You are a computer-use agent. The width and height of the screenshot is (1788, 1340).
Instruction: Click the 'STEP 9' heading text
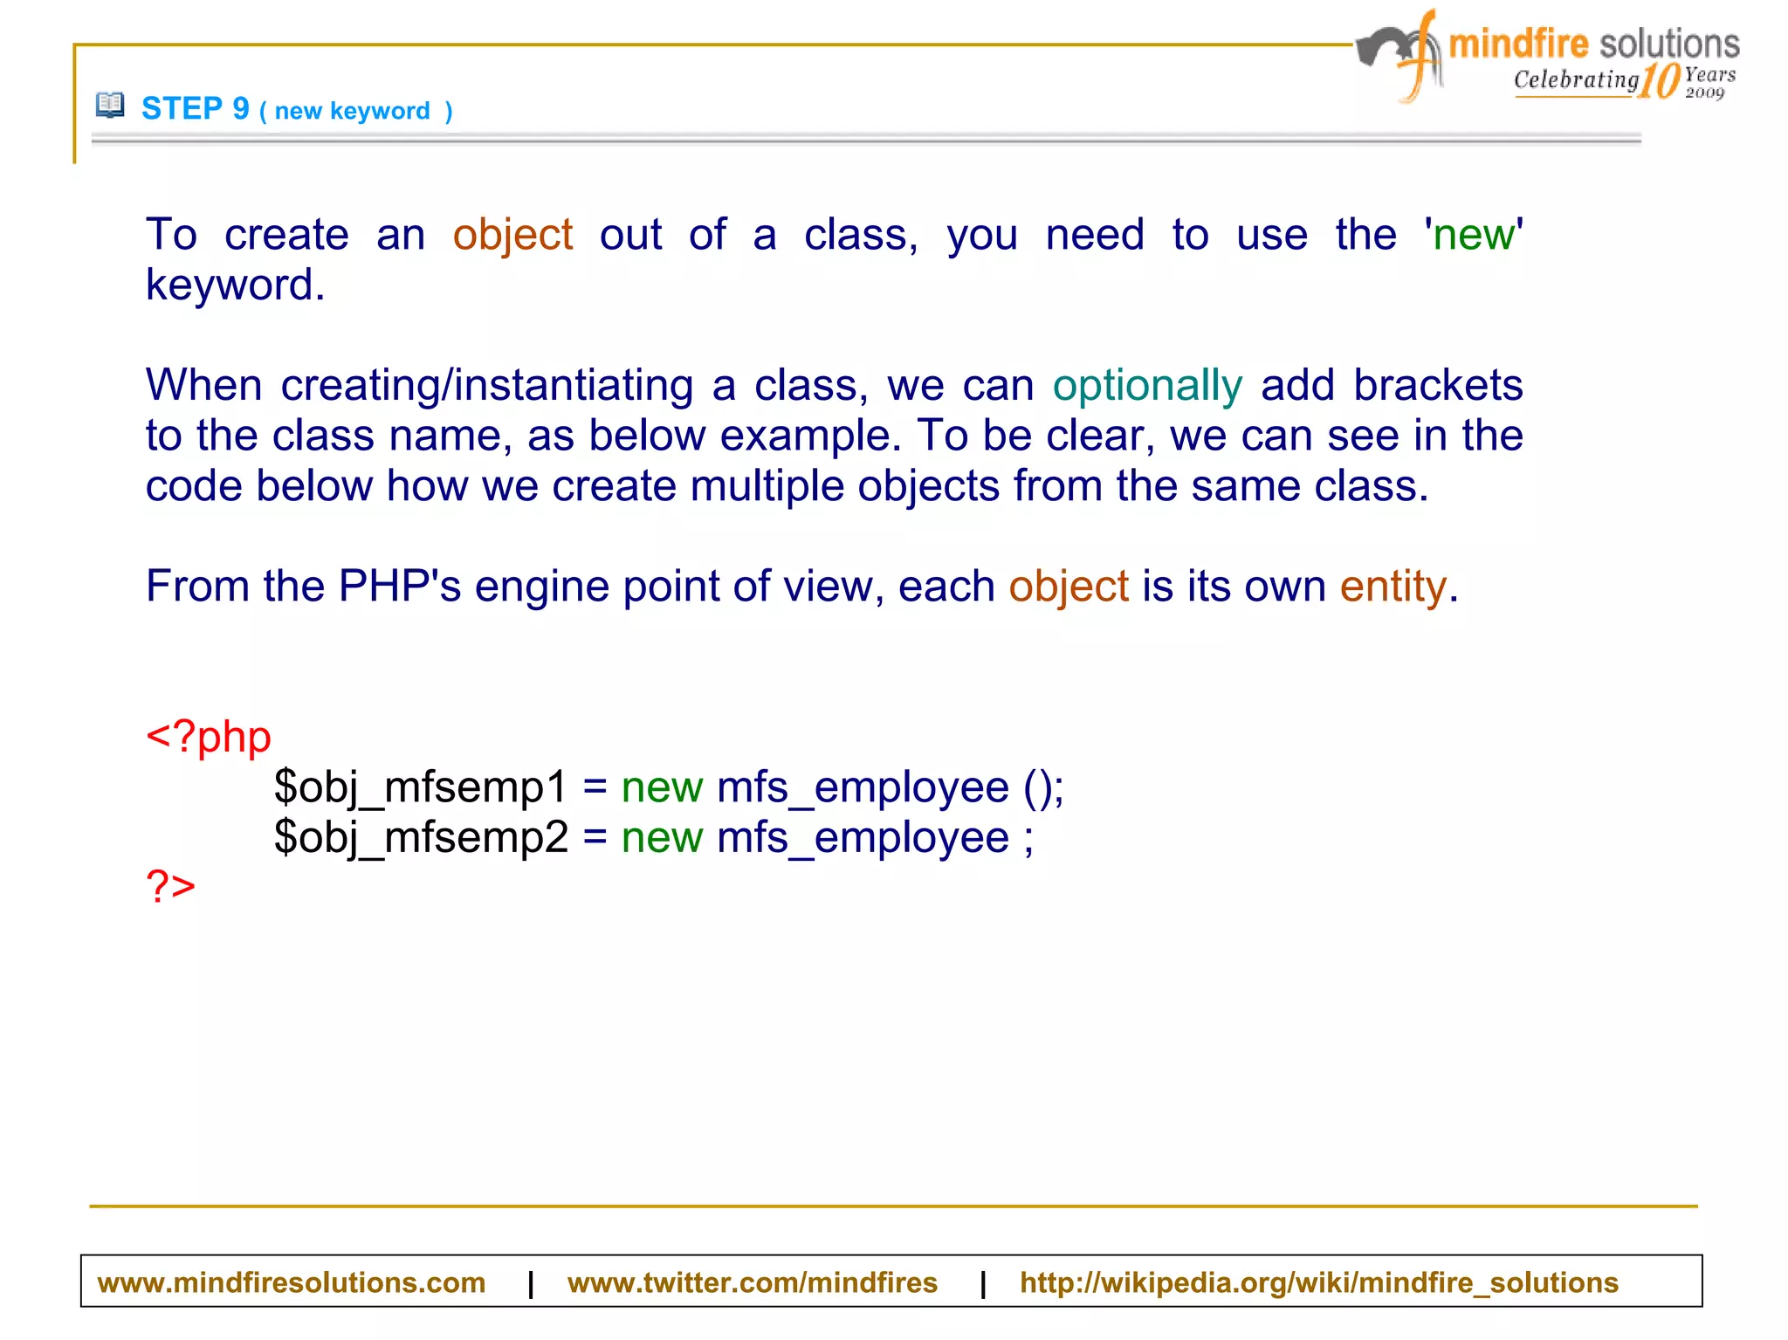tap(196, 108)
